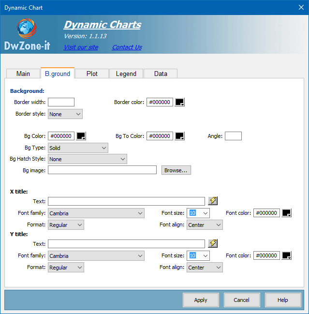The image size is (309, 314).
Task: Click the Apply button
Action: 201,300
